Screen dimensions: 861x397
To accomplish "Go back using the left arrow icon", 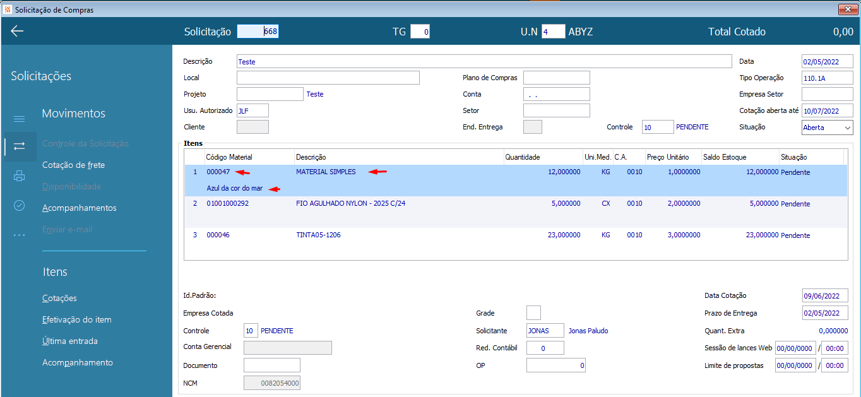I will (x=17, y=31).
